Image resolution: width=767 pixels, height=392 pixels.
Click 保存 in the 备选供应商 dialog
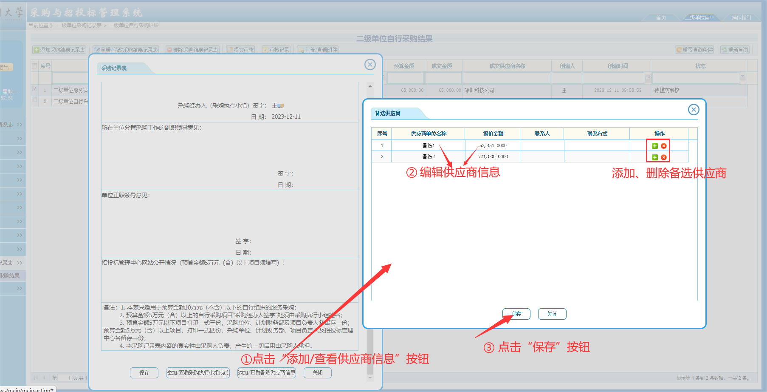coord(516,314)
